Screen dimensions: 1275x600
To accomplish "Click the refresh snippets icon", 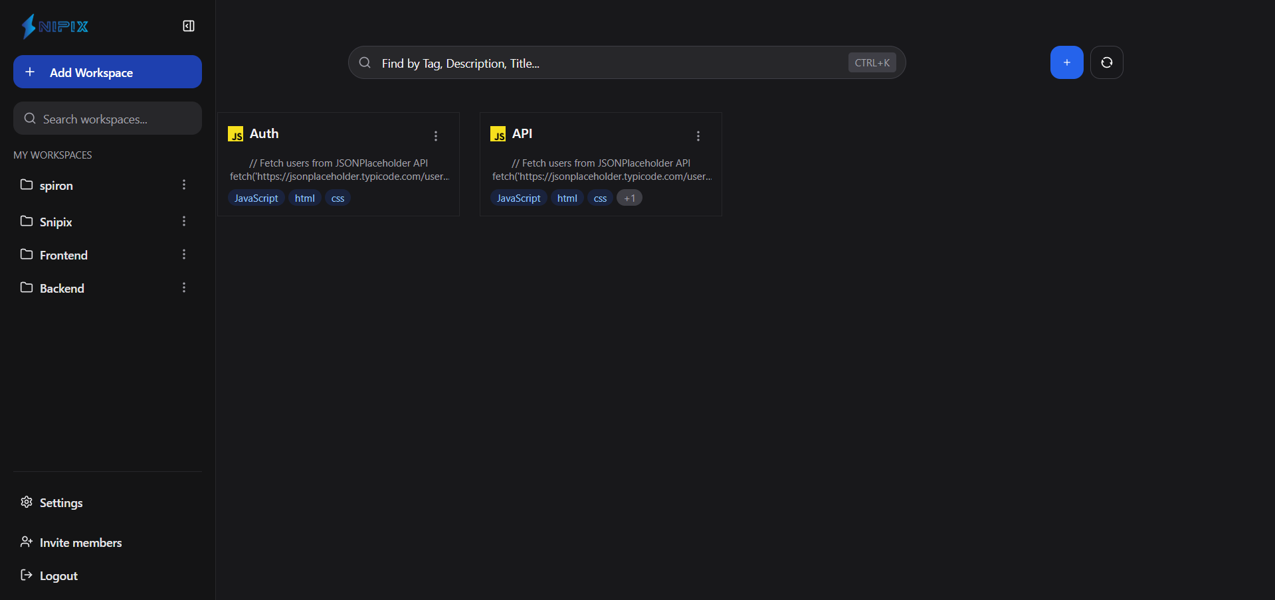I will tap(1106, 62).
